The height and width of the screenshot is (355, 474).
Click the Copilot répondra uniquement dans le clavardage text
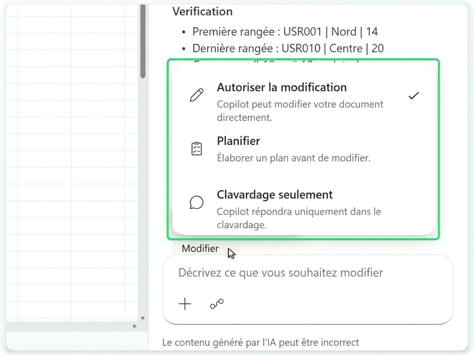click(299, 218)
